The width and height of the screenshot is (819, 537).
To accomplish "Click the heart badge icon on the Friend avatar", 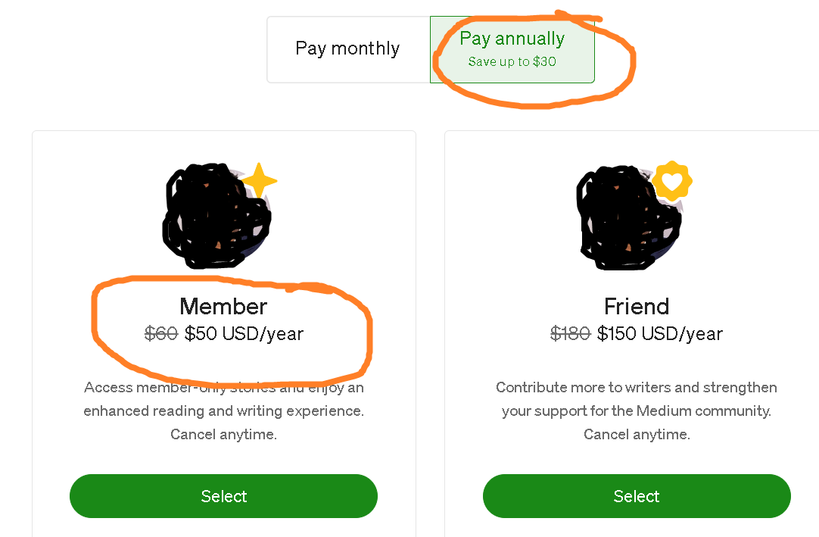I will 673,181.
